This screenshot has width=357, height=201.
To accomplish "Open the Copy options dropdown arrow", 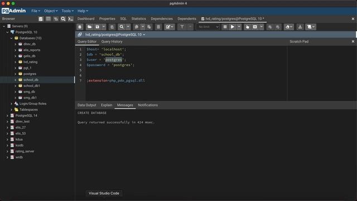I will click(143, 27).
